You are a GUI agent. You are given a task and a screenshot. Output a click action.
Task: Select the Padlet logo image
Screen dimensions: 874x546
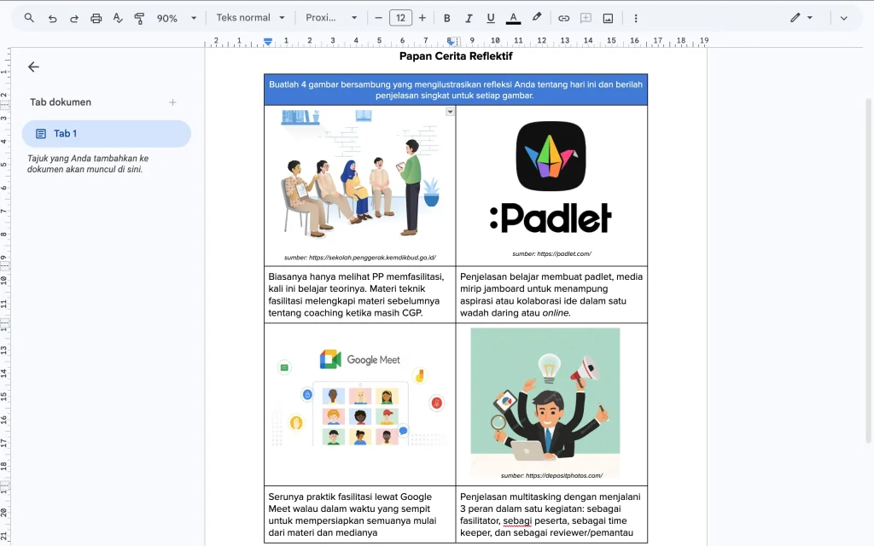pos(551,178)
